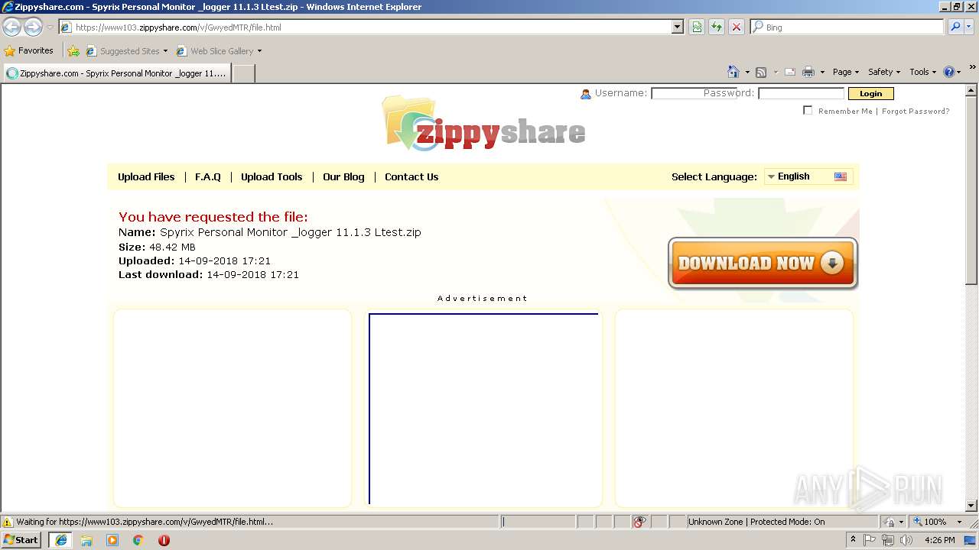Click the Compatibility View icon beside address bar
Screen dimensions: 979x550
697,27
